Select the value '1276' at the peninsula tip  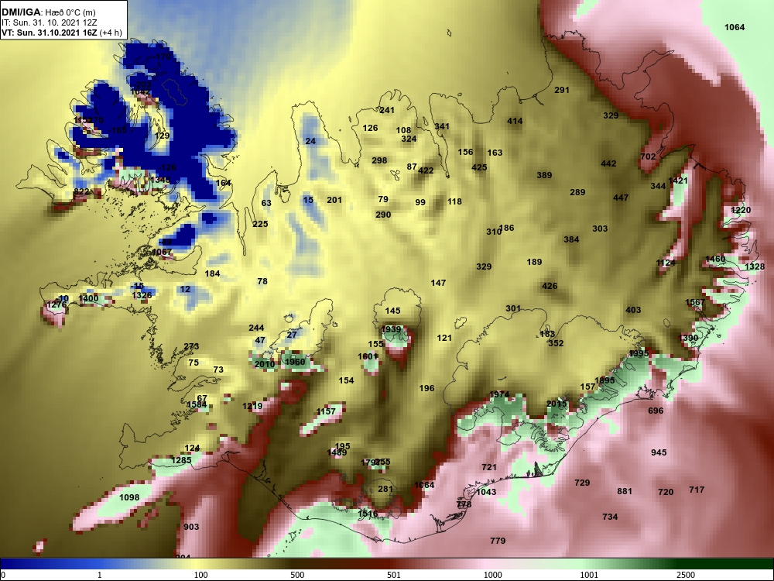point(57,304)
